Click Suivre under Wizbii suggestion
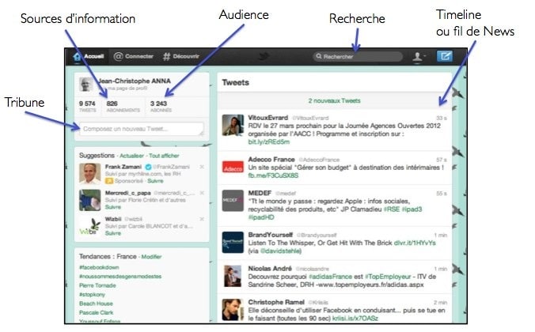Viewport: 535px width, 332px height. point(113,234)
